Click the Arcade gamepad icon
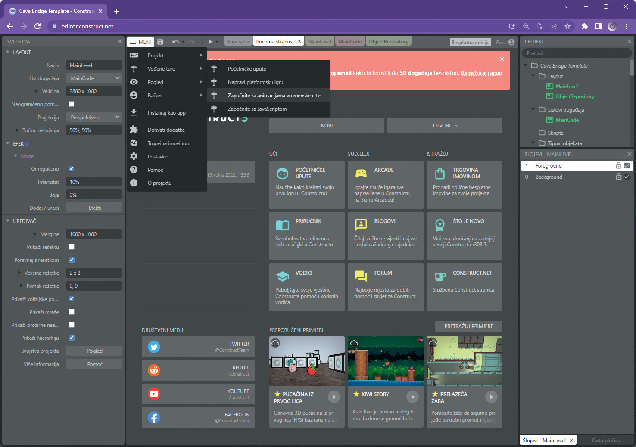 click(361, 174)
